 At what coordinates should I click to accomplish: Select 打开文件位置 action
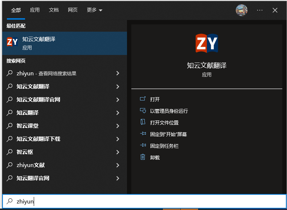click(x=164, y=123)
